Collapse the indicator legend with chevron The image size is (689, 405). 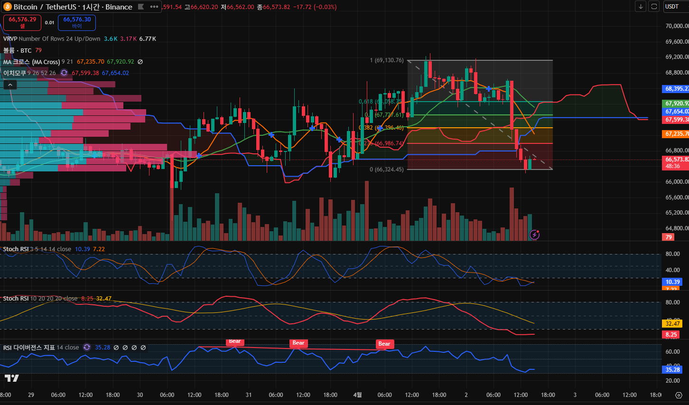10,85
